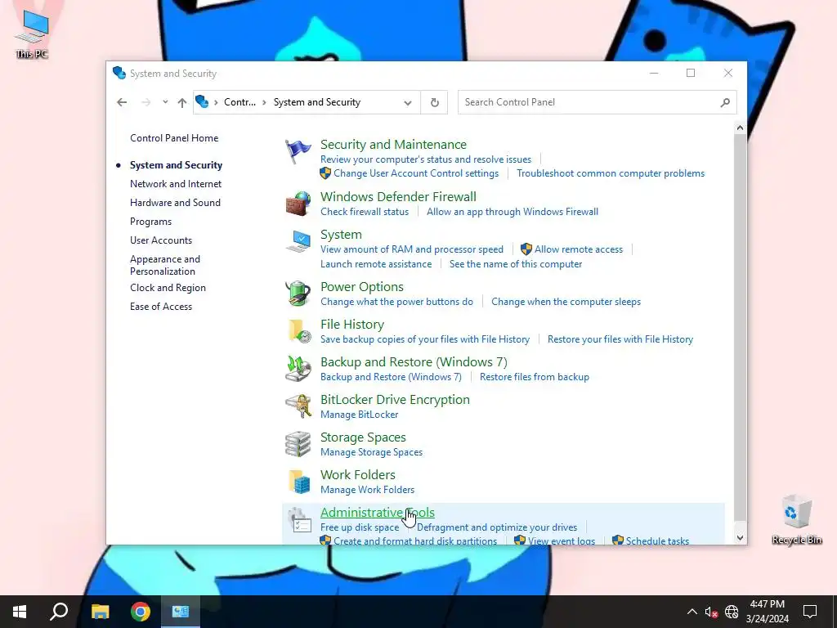This screenshot has width=837, height=628.
Task: Click the scrollbar down arrow
Action: (740, 538)
